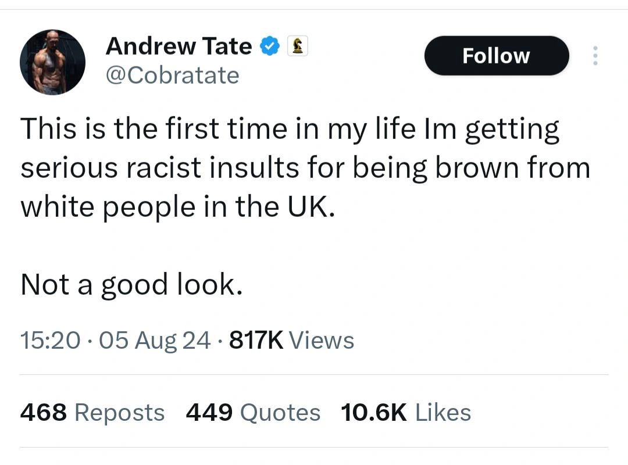Screen dimensions: 628x465
Task: Open the @Cobratate handle link
Action: pos(172,76)
